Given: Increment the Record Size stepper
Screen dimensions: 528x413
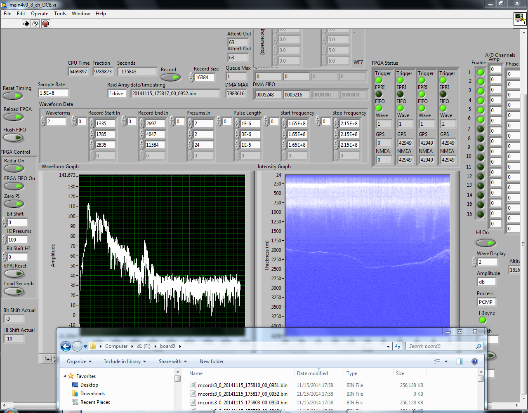Looking at the screenshot, I should [x=191, y=75].
